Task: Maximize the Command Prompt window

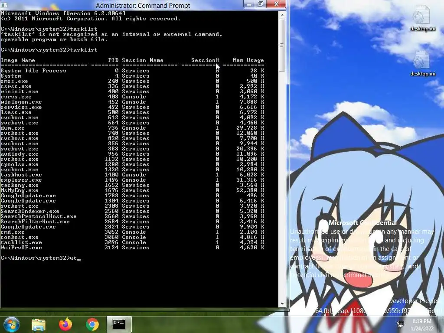Action: [261, 4]
